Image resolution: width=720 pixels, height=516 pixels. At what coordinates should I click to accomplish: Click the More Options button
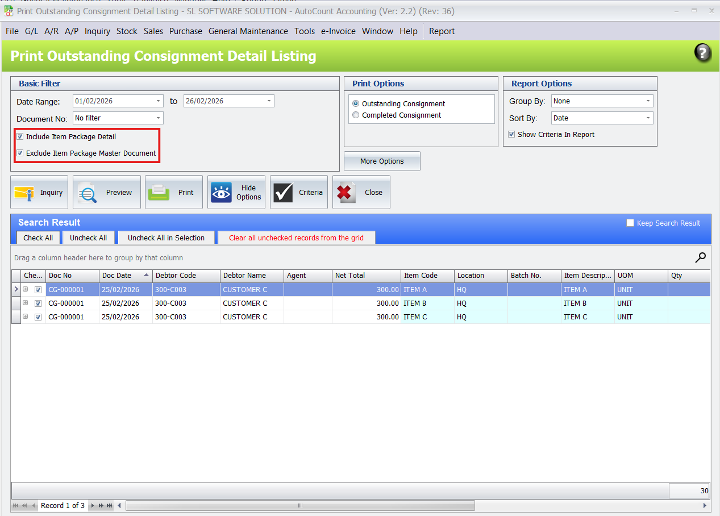point(381,161)
